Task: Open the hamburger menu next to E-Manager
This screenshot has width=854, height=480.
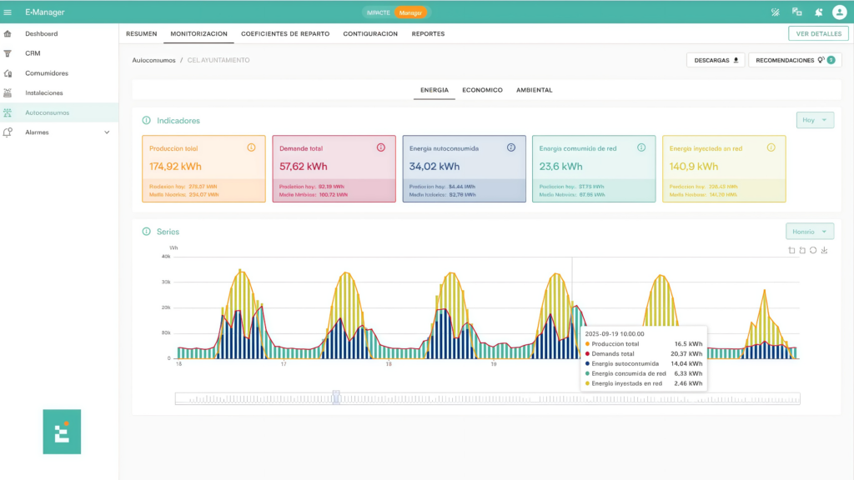Action: point(8,12)
